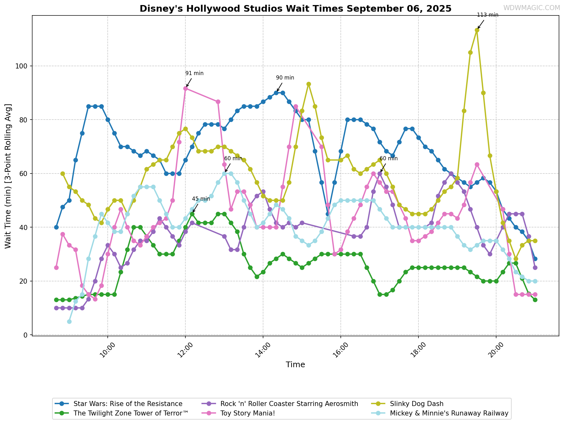The width and height of the screenshot is (565, 424).
Task: Select legend entry Star Wars: Rise of the Resistance
Action: [x=118, y=404]
